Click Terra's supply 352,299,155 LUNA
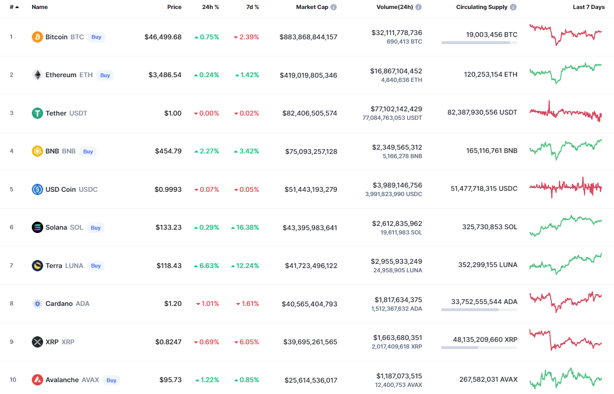The width and height of the screenshot is (614, 394). (488, 265)
